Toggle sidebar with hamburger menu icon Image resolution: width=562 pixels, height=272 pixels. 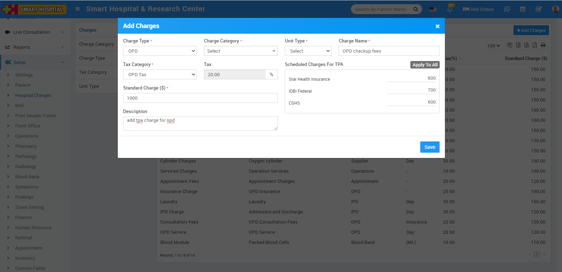pos(78,9)
